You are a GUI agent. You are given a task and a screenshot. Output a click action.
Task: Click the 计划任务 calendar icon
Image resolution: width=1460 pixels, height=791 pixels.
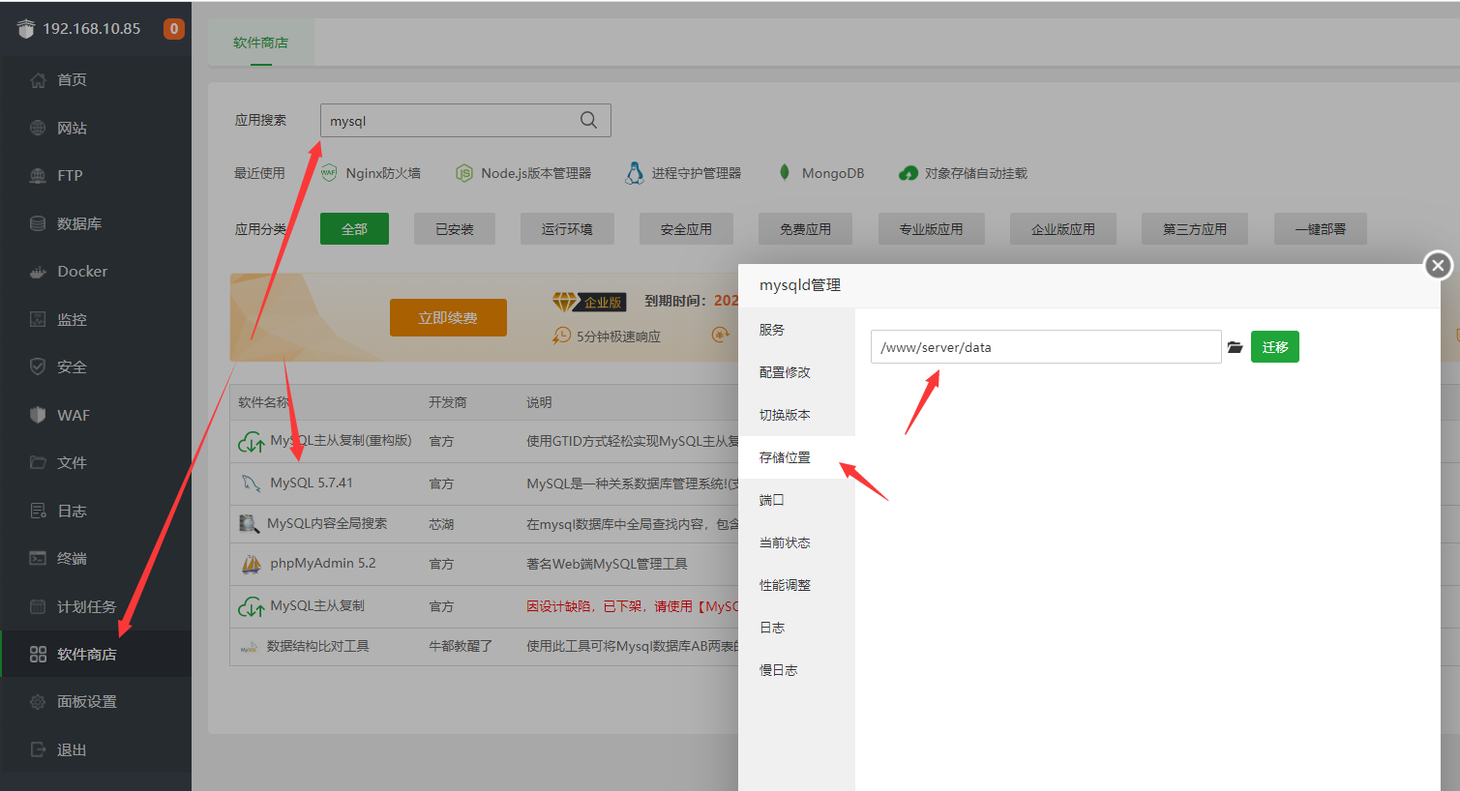(38, 606)
